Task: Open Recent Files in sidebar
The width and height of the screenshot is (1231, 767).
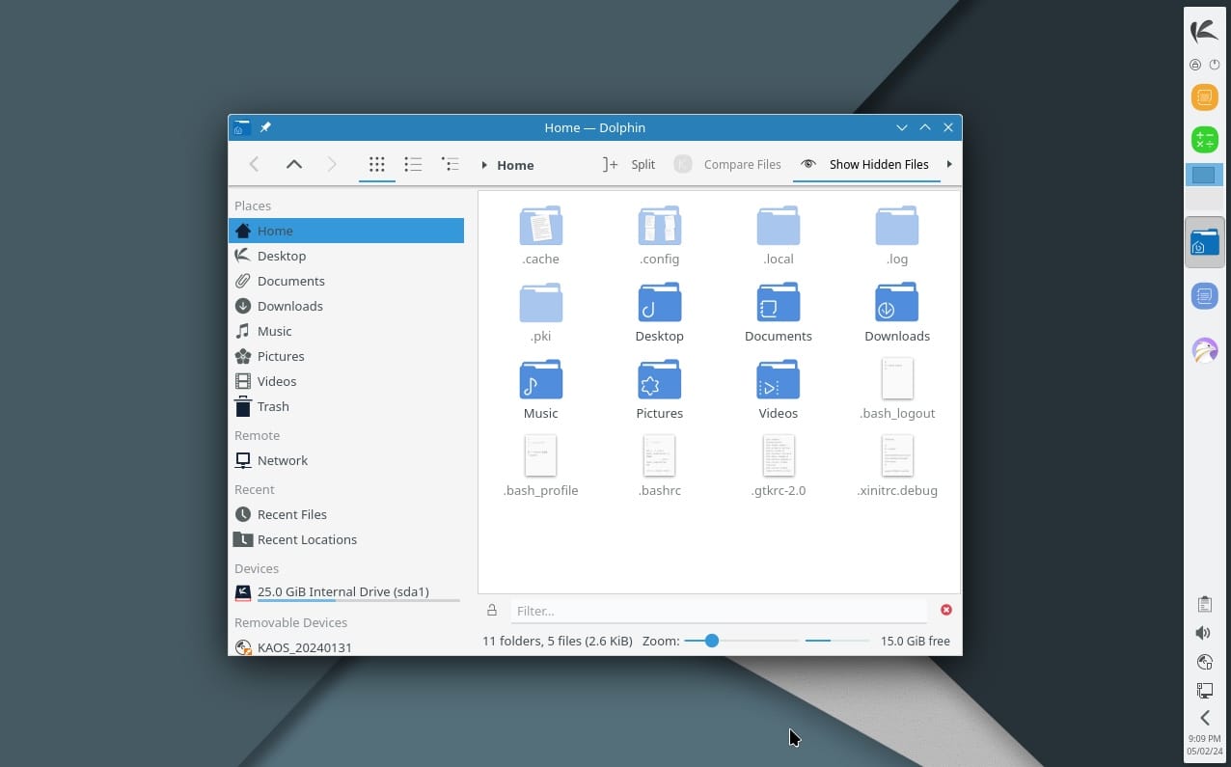Action: pyautogui.click(x=291, y=514)
